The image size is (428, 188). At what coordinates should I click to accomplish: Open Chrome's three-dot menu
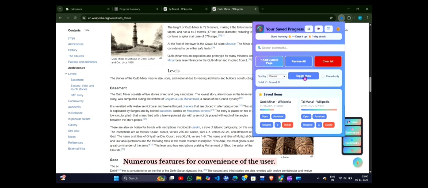tap(367, 18)
